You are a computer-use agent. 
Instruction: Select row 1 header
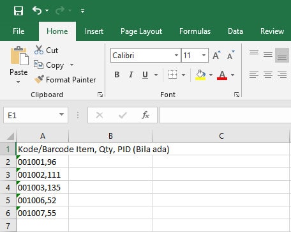pos(8,149)
